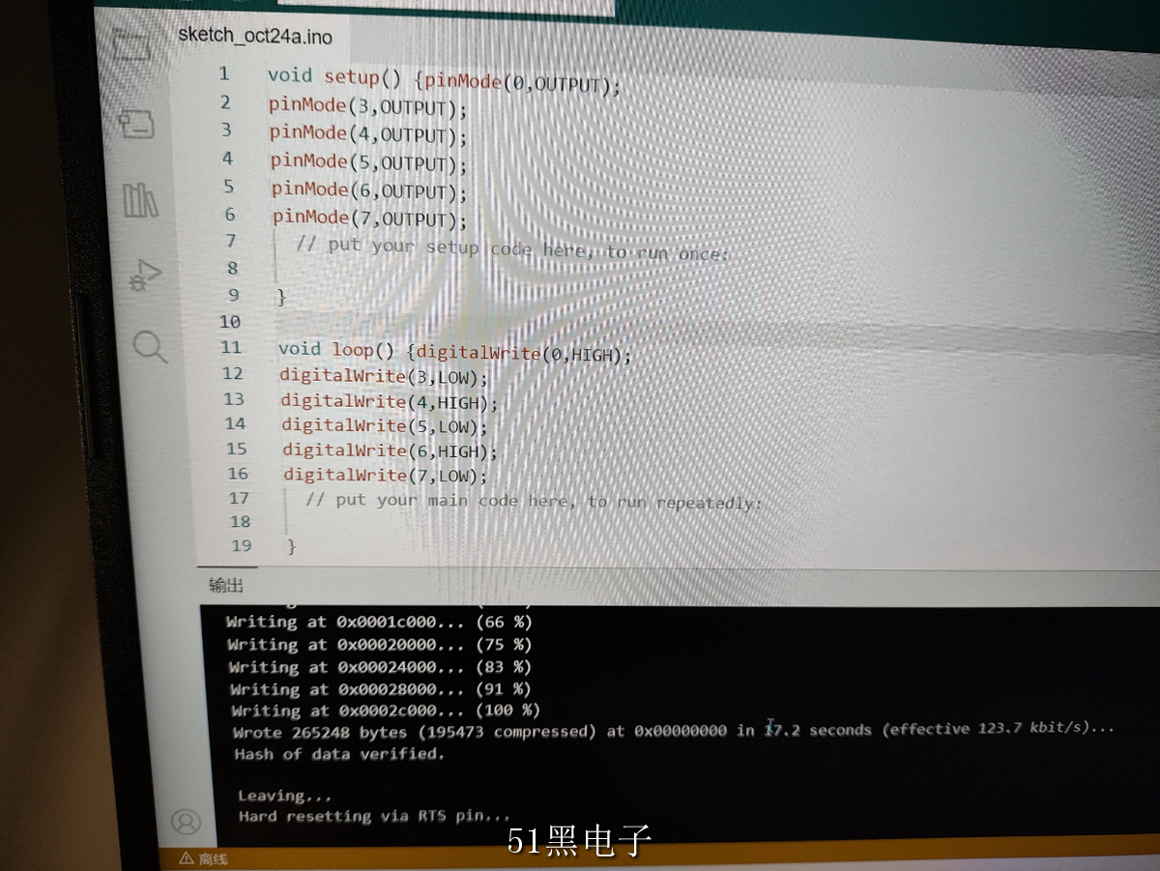Image resolution: width=1160 pixels, height=871 pixels.
Task: Click the closing brace on line 9
Action: coord(281,297)
